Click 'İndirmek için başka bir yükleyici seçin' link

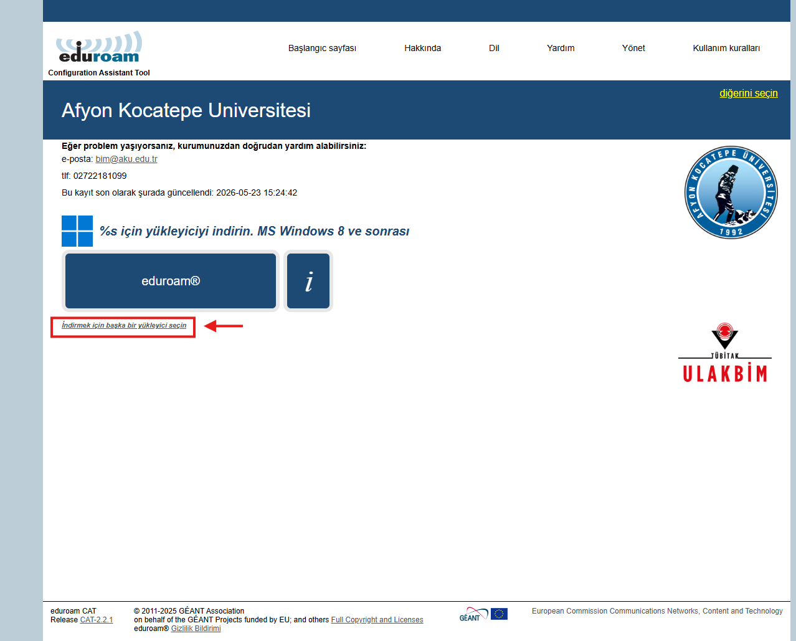(124, 325)
